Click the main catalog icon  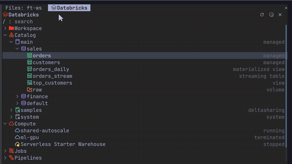(17, 42)
